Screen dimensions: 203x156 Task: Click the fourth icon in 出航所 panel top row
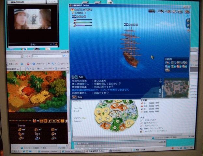coord(185,63)
